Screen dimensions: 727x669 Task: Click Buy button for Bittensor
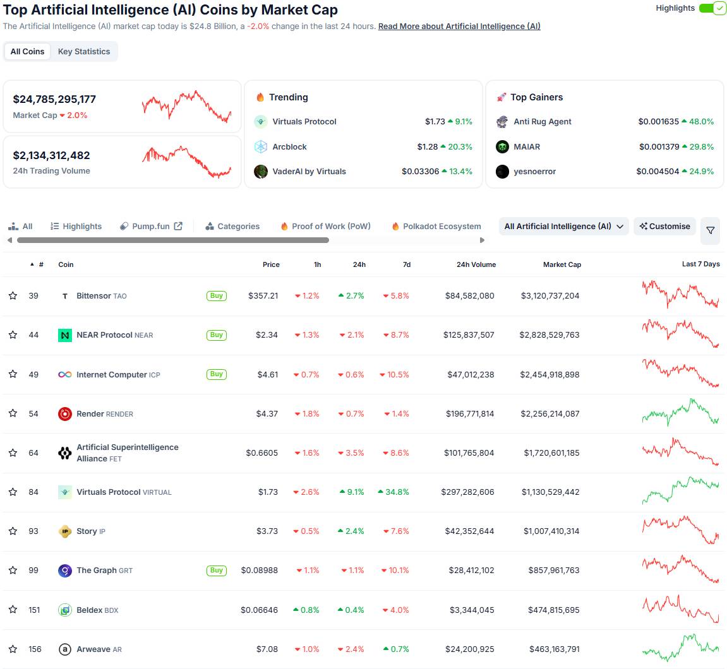pyautogui.click(x=217, y=295)
